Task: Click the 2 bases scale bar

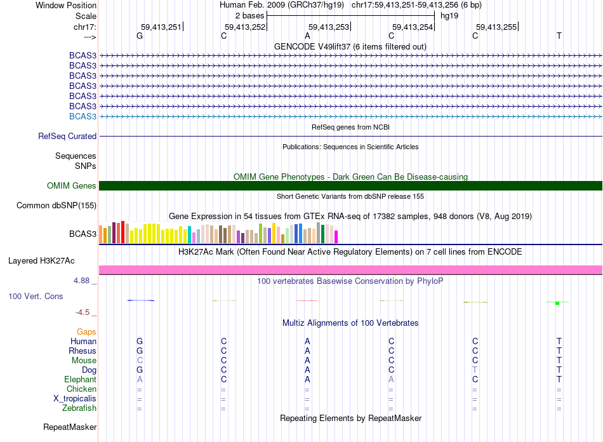Action: click(350, 16)
